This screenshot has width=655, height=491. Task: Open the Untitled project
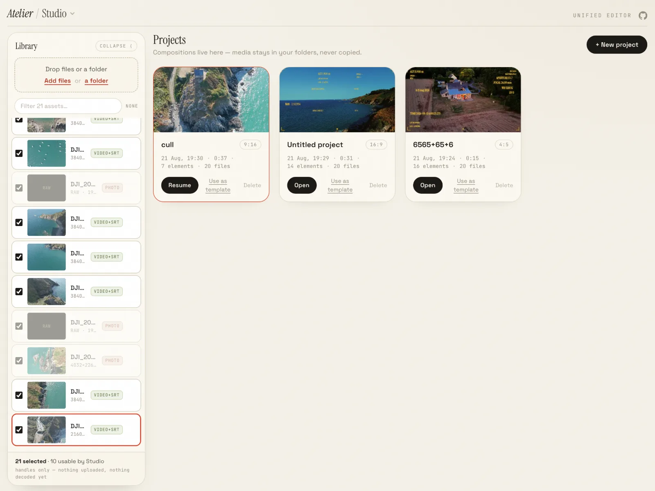(302, 185)
